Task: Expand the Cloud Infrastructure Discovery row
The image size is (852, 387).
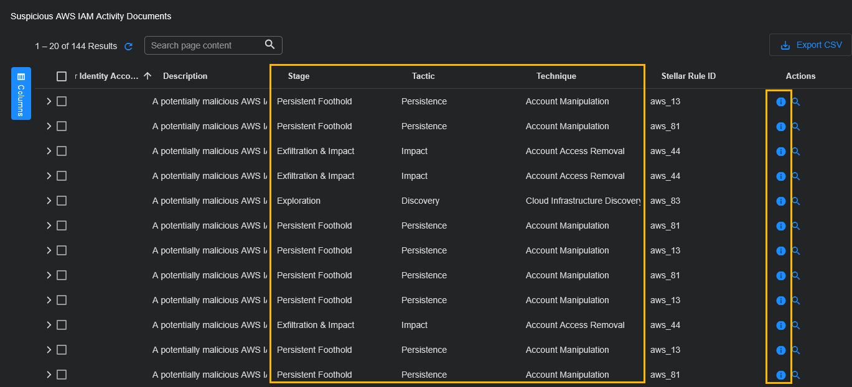Action: click(49, 201)
